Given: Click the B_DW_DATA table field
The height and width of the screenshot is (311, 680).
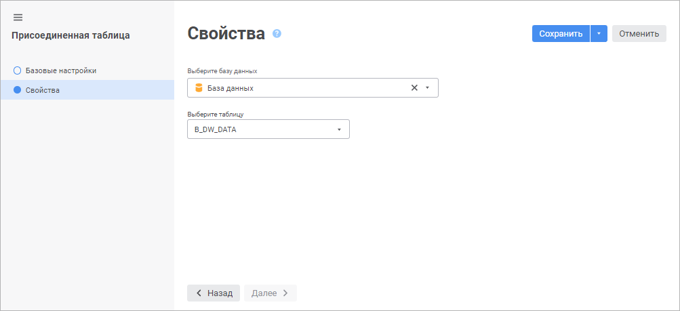Looking at the screenshot, I should 261,129.
